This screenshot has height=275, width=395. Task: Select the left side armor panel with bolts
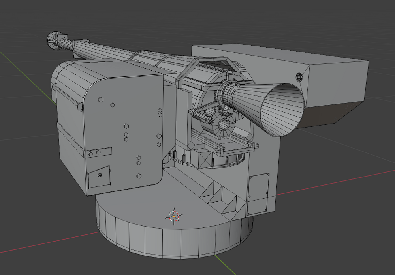pos(123,134)
